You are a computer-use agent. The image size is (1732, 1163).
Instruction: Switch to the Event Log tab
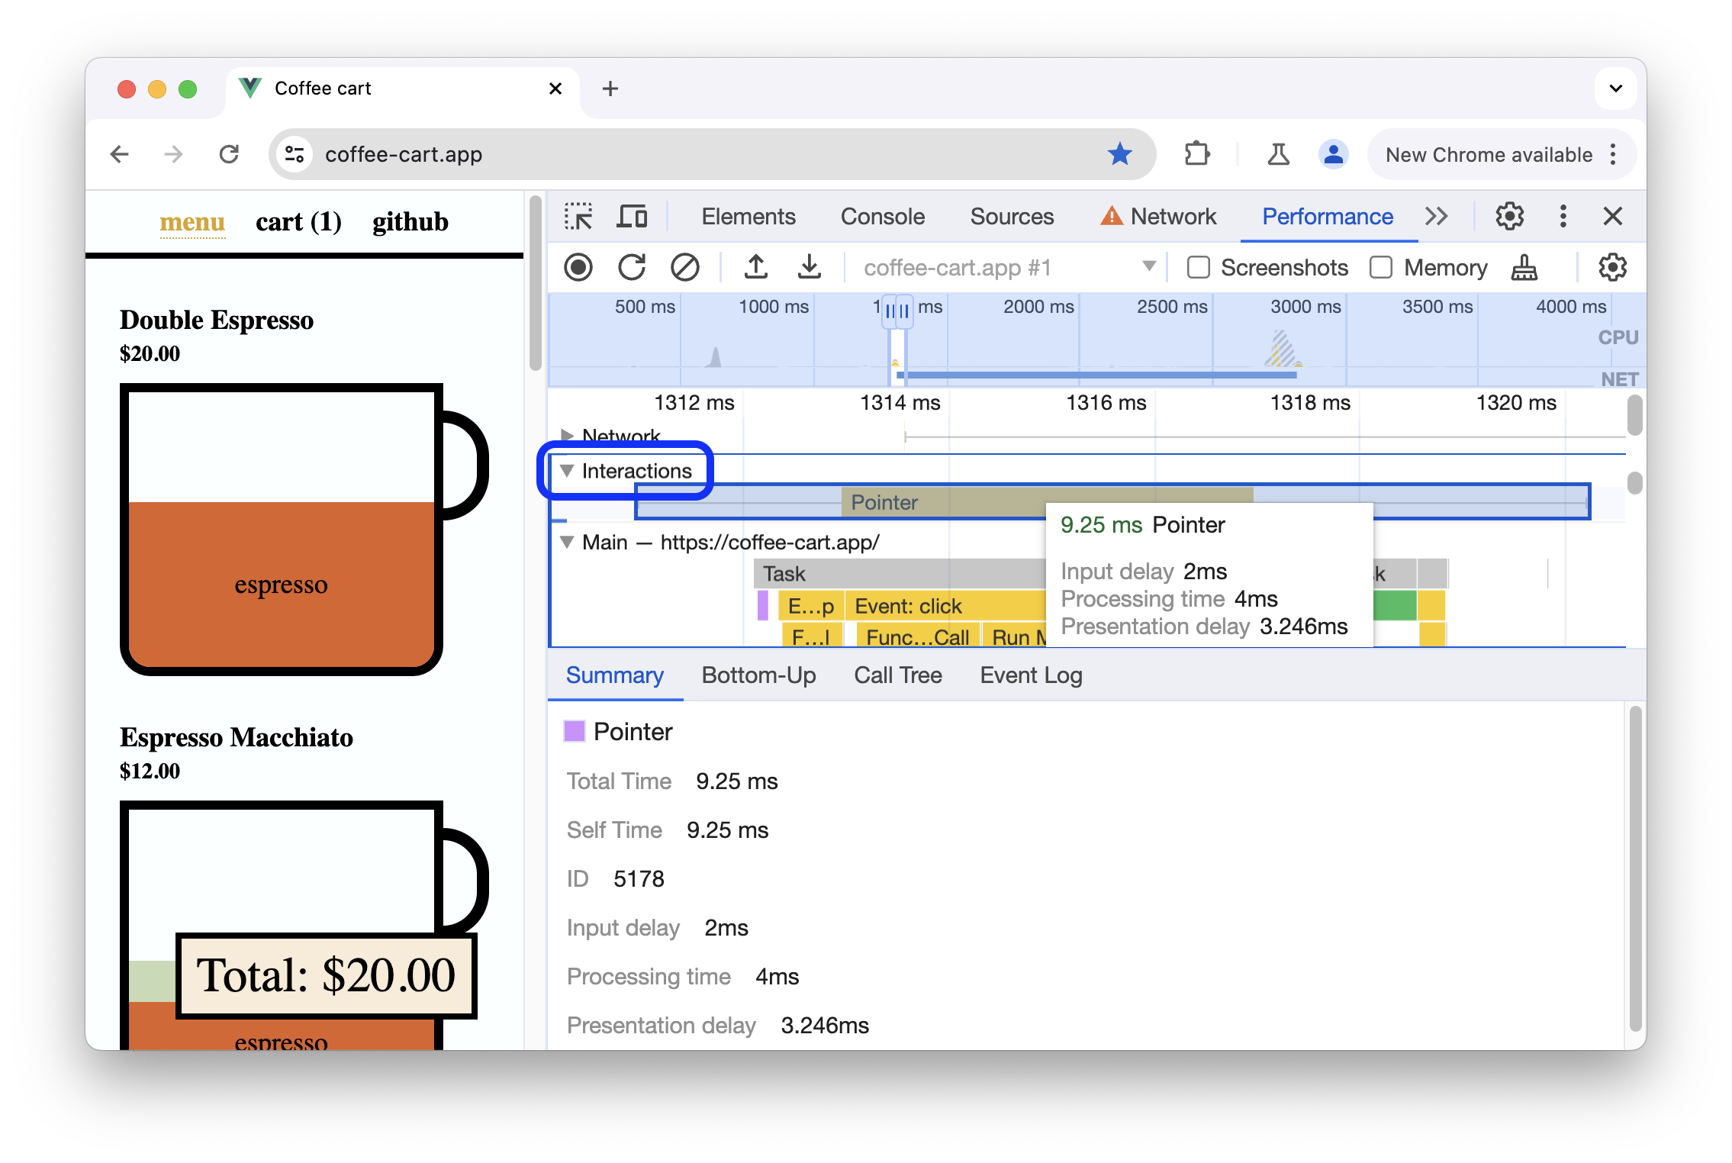[x=1032, y=675]
